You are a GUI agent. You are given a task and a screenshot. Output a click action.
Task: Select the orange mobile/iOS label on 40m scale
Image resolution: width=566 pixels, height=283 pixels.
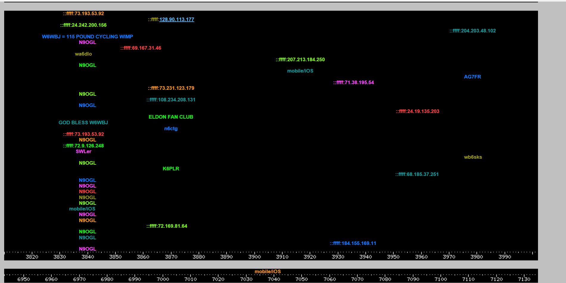coord(268,271)
